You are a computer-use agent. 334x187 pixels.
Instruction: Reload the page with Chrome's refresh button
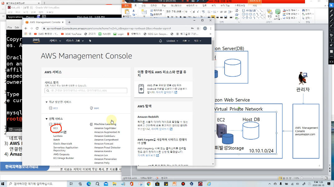[37, 28]
